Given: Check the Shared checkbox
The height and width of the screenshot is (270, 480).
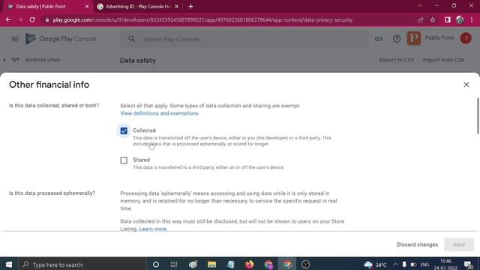Looking at the screenshot, I should pyautogui.click(x=124, y=160).
